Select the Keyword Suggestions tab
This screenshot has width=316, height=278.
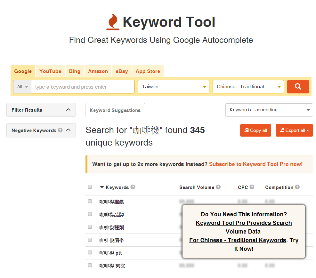[x=115, y=110]
